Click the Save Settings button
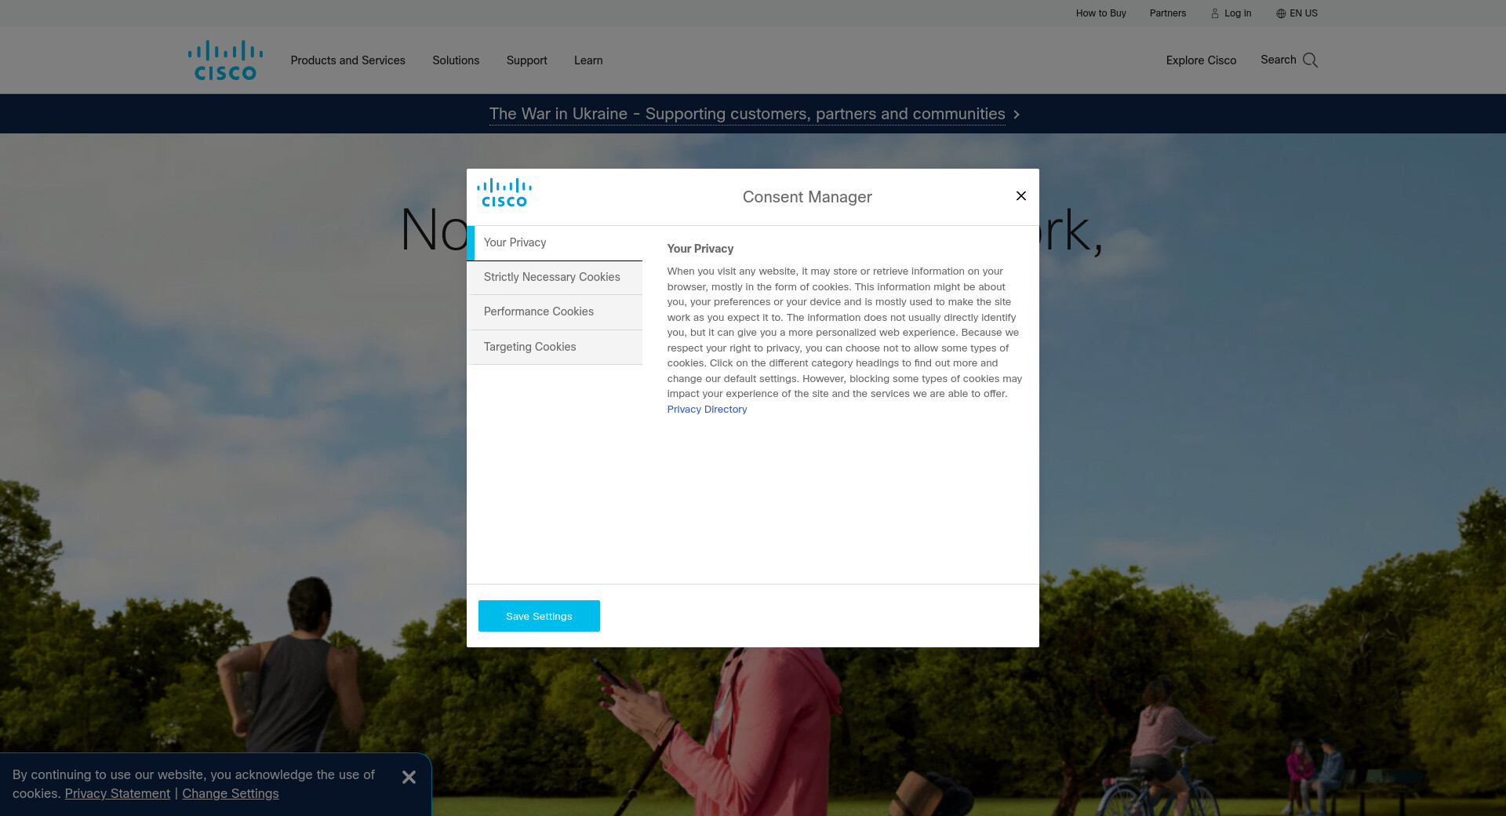 click(539, 616)
